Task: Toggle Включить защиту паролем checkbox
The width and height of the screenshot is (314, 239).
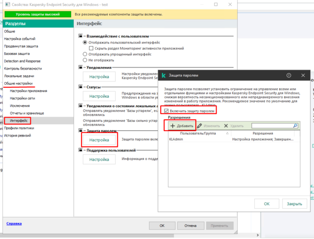Action: pyautogui.click(x=166, y=111)
